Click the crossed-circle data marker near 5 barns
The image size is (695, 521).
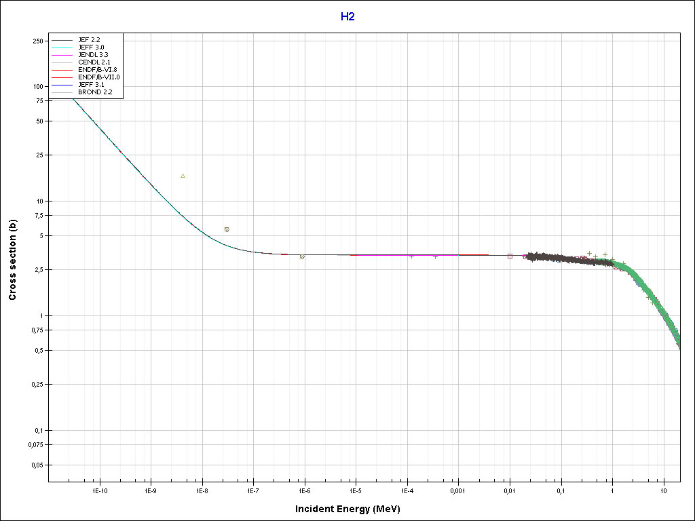[227, 229]
